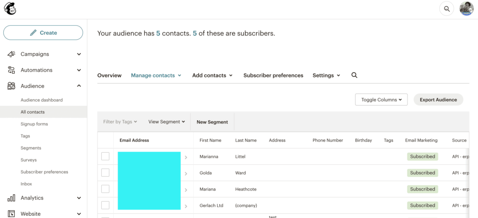Expand the Website sidebar section
The width and height of the screenshot is (478, 218).
pos(79,214)
